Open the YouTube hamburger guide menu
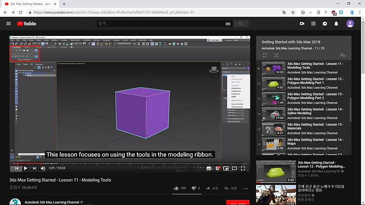This screenshot has width=365, height=205. [9, 23]
